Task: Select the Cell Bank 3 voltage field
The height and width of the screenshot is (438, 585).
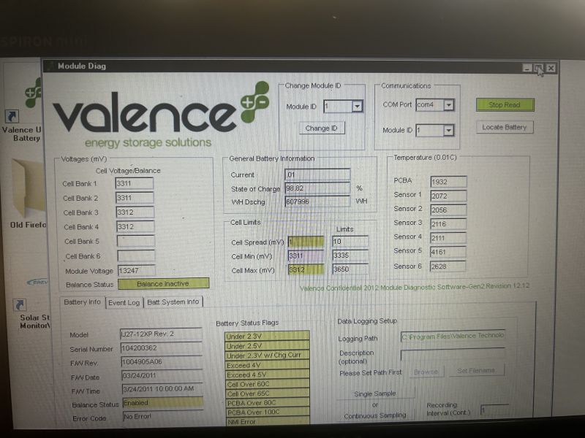Action: 135,212
